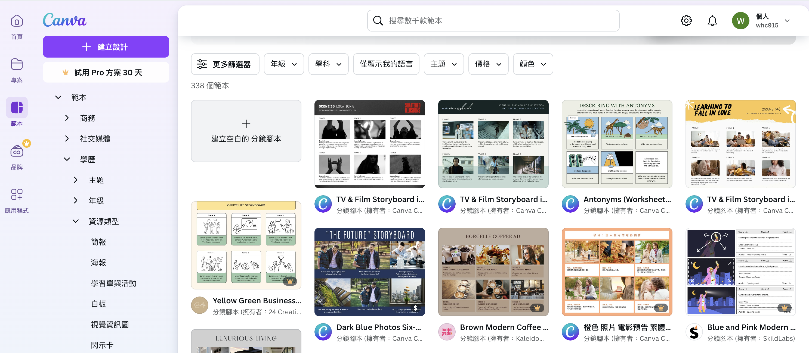The width and height of the screenshot is (809, 353).
Task: Select the 範本 templates sidebar icon
Action: click(17, 108)
